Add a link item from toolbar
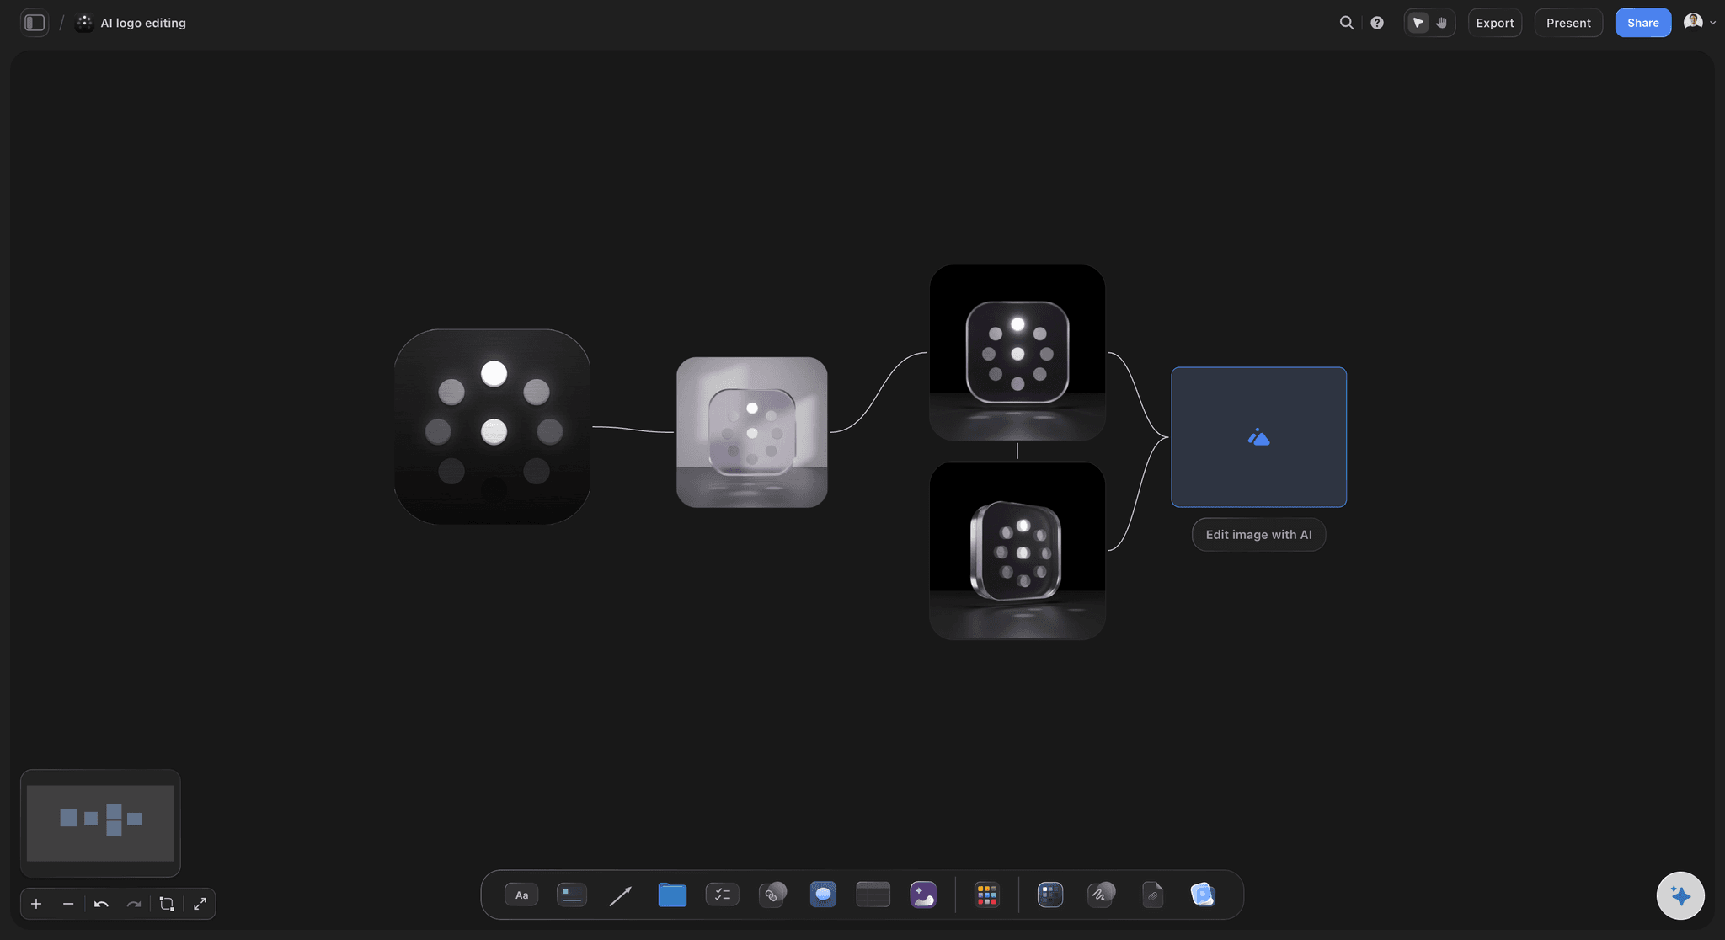The image size is (1725, 940). [x=772, y=895]
